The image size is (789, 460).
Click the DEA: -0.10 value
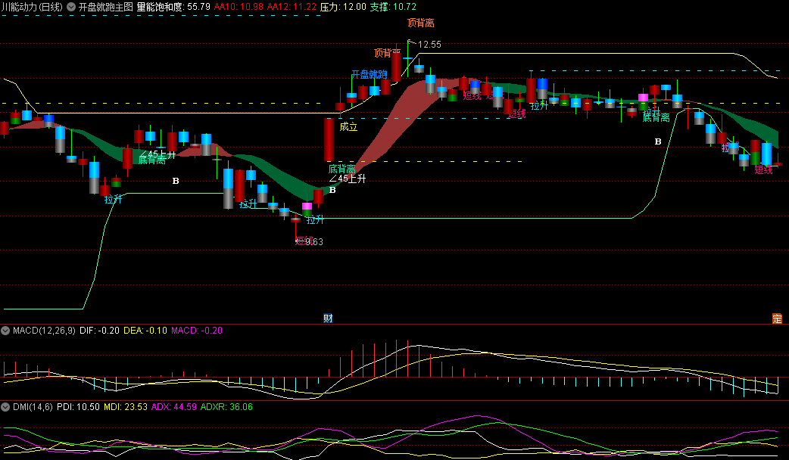coord(145,331)
